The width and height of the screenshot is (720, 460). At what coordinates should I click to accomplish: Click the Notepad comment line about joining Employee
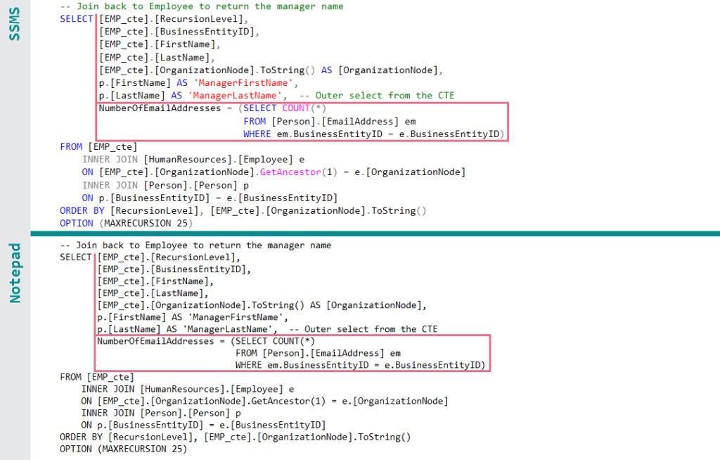tap(195, 245)
